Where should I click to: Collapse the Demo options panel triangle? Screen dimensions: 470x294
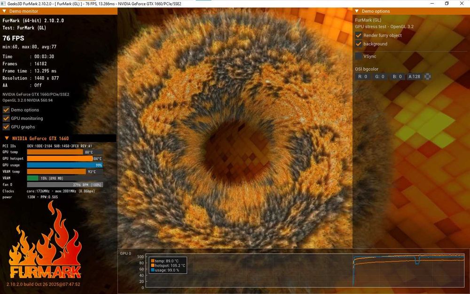coord(357,11)
